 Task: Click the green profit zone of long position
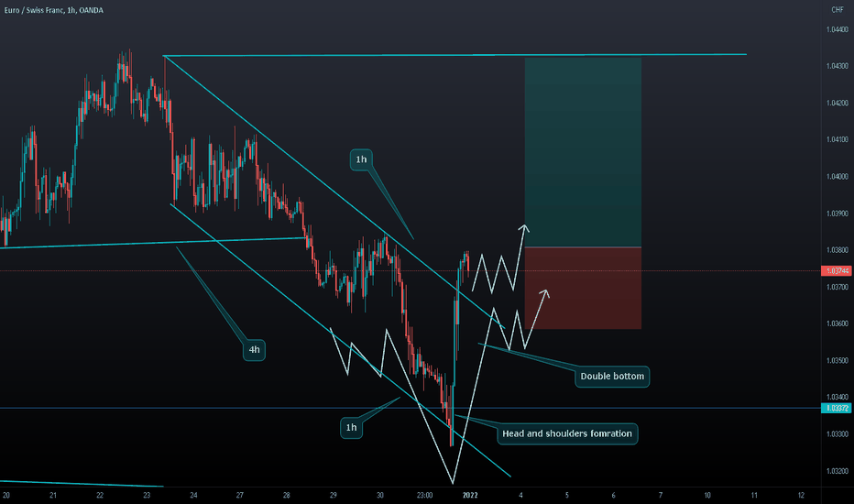tap(583, 152)
